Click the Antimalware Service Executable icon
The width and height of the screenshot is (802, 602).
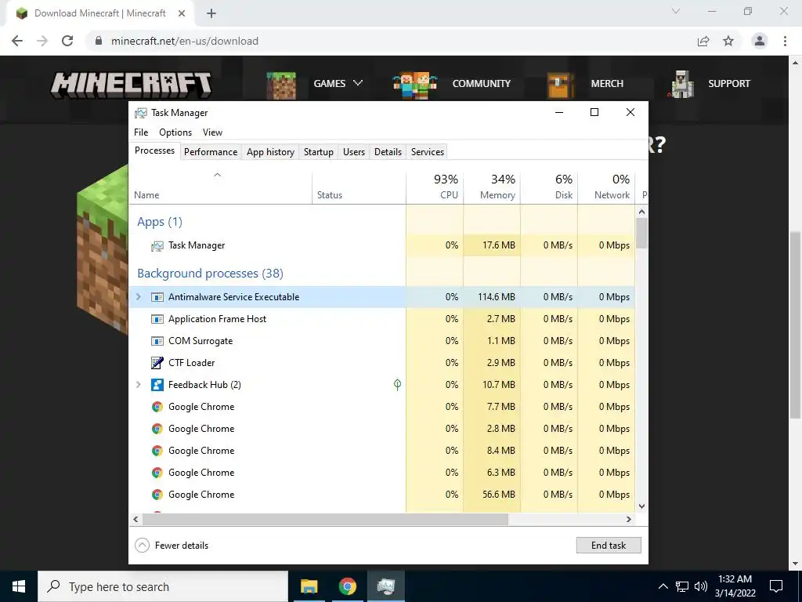pos(157,297)
